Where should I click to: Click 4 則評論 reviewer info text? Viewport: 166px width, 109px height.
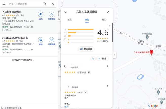74,67
